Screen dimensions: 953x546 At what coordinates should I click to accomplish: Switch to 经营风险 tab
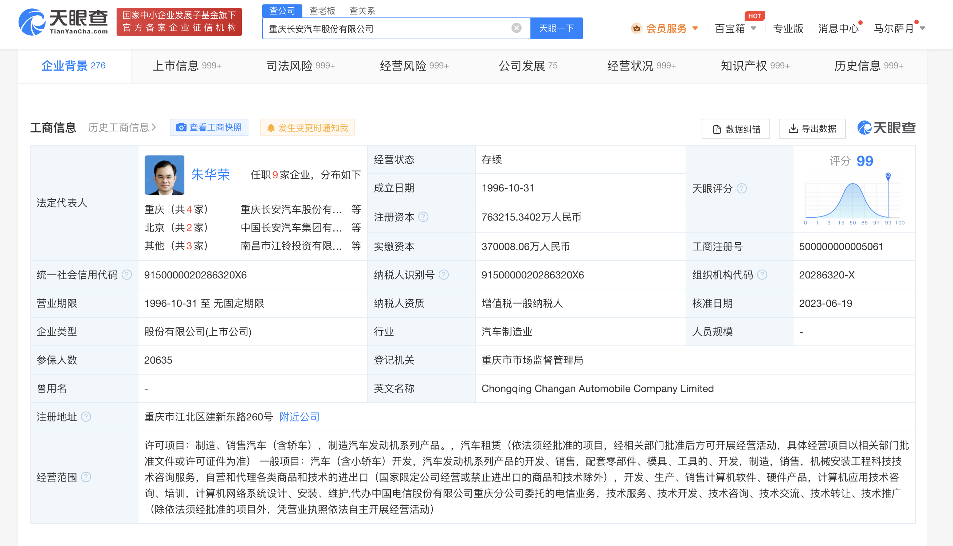point(414,66)
